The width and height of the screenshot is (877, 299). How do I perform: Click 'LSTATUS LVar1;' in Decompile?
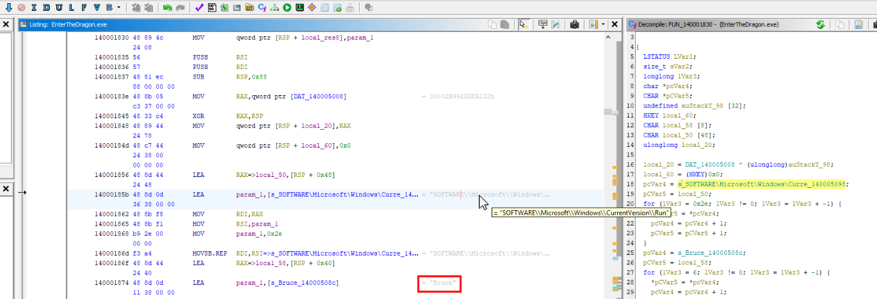coord(670,57)
